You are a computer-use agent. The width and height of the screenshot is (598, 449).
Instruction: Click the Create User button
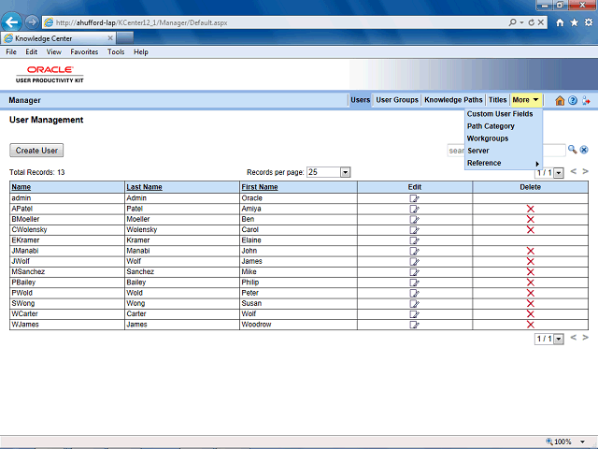tap(36, 151)
